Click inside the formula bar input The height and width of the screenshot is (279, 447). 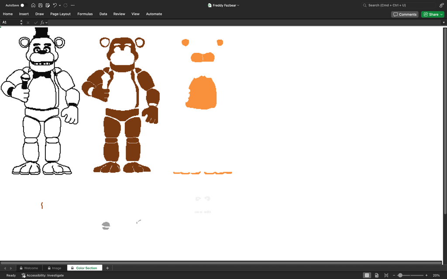point(244,23)
